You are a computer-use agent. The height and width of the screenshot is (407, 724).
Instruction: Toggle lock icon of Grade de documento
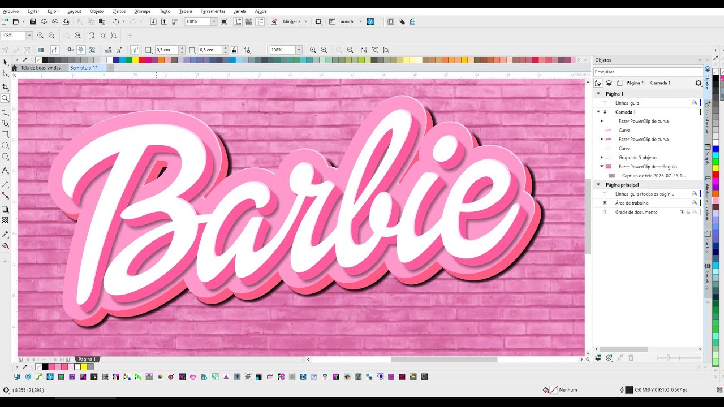tap(688, 212)
